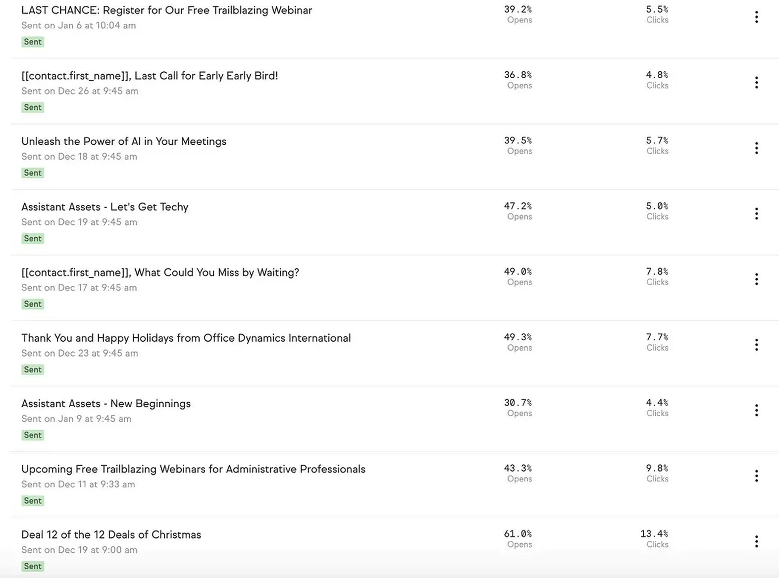Open Deal 12 of the 12 Deals of Christmas
779x578 pixels.
coord(111,534)
